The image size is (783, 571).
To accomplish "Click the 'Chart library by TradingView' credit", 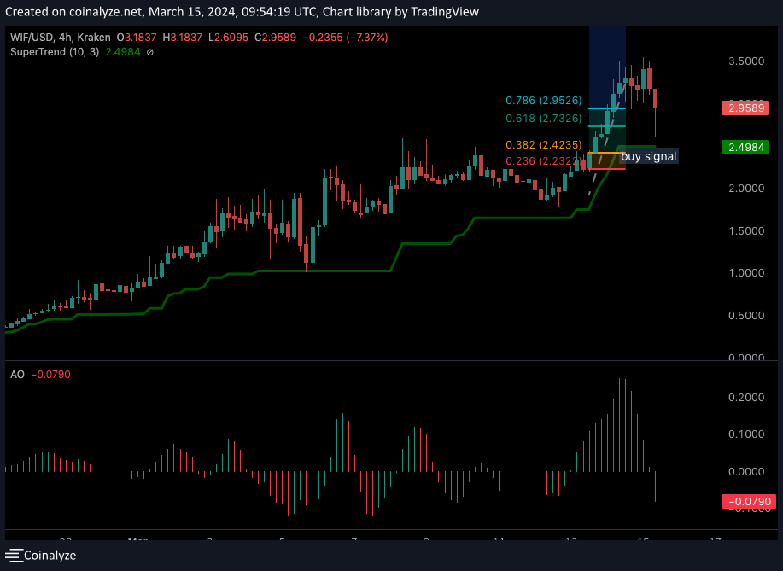I will pos(400,11).
